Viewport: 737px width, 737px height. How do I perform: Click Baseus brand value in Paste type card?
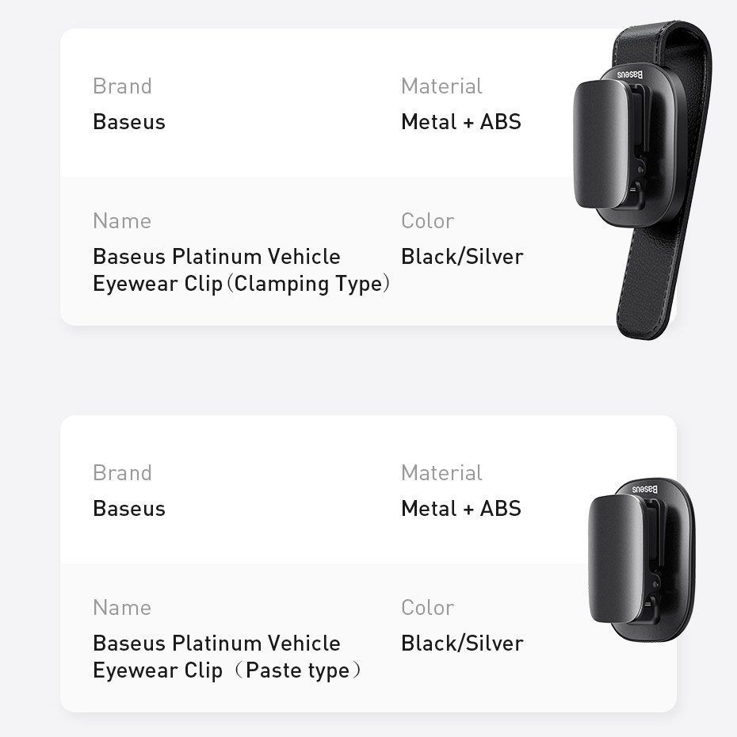[129, 509]
